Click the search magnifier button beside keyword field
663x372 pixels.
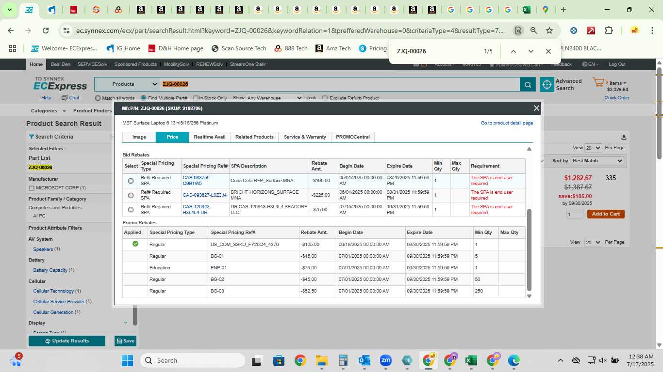click(x=528, y=85)
